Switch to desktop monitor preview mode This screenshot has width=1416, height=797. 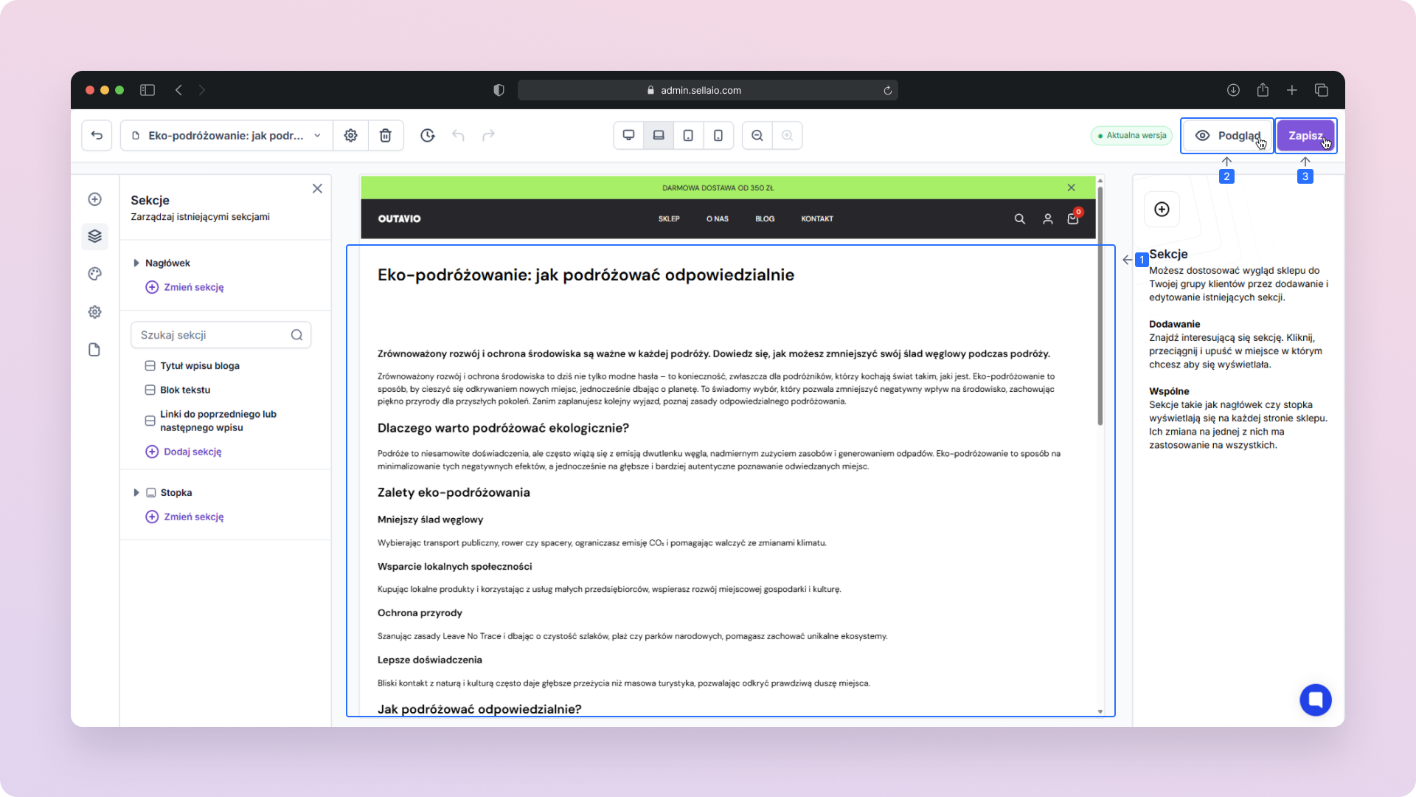[628, 136]
